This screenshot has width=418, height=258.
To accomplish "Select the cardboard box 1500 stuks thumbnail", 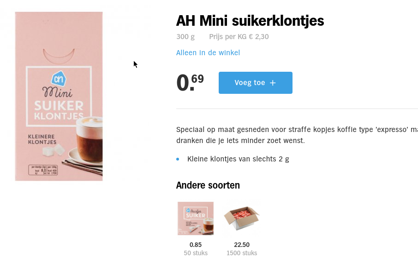I will click(242, 218).
